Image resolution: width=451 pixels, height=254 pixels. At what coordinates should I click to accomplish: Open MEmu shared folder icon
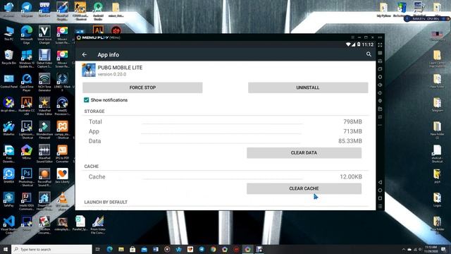(380, 109)
